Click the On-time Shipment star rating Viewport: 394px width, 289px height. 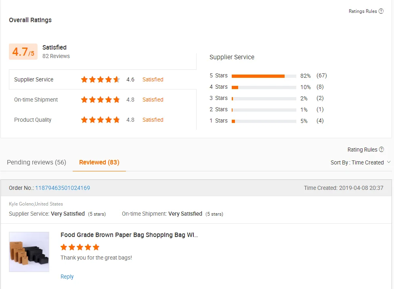pyautogui.click(x=101, y=100)
